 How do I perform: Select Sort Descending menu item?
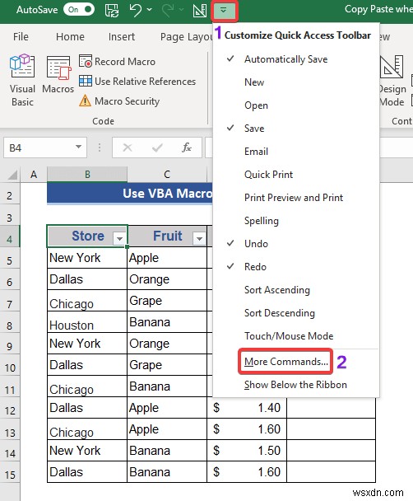[x=296, y=313]
